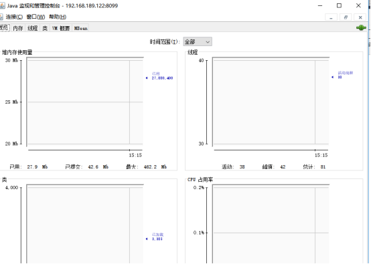Click the 0.1% CPU axis label
Image resolution: width=371 pixels, height=264 pixels.
tap(199, 233)
